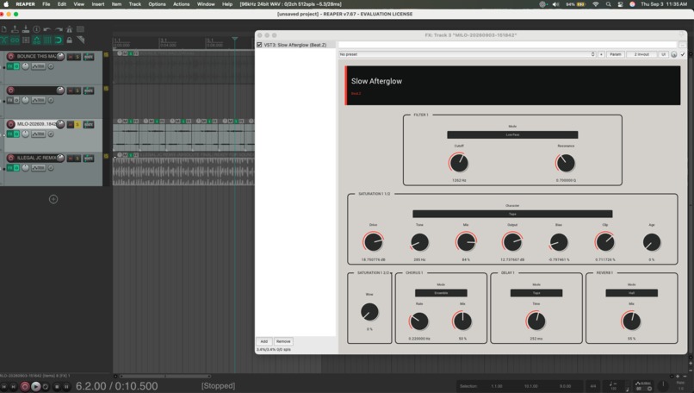This screenshot has width=694, height=393.
Task: Open Saturation Character Tape dropdown
Action: pos(512,214)
